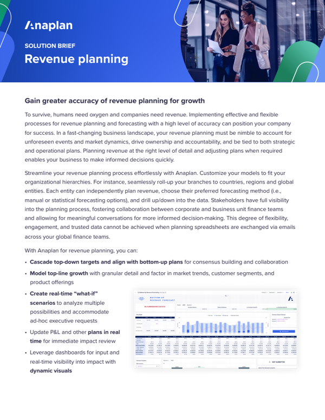Click the 'SOLUTION BRIEF' label
Screen dimensions: 325x420
click(50, 46)
